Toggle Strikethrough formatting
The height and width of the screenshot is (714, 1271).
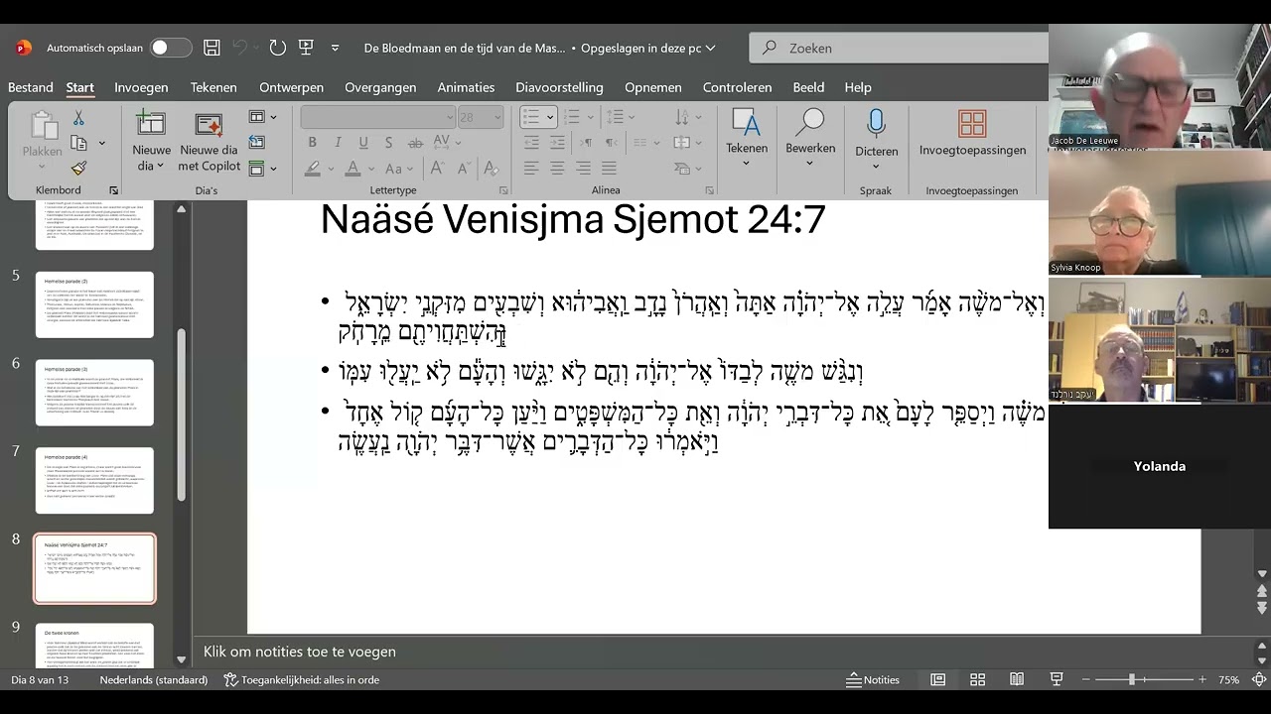(415, 143)
